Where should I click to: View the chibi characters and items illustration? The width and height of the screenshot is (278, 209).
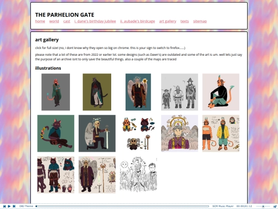pos(138,134)
